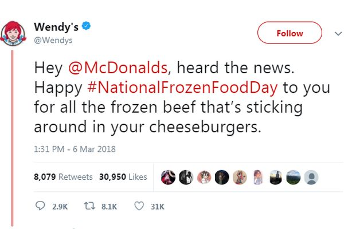This screenshot has width=344, height=229.
Task: View the 30,950 Likes list
Action: click(x=123, y=177)
